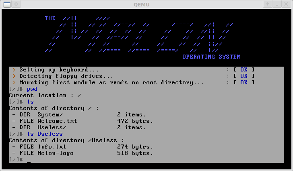Viewport: 293px width, 171px height.
Task: Click 'Setting up keyboard...' boot line
Action: point(59,70)
